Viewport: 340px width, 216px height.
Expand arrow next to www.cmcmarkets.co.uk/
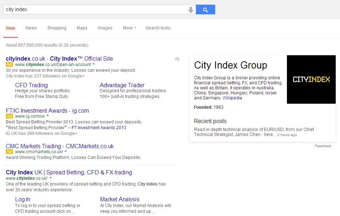tap(66, 151)
